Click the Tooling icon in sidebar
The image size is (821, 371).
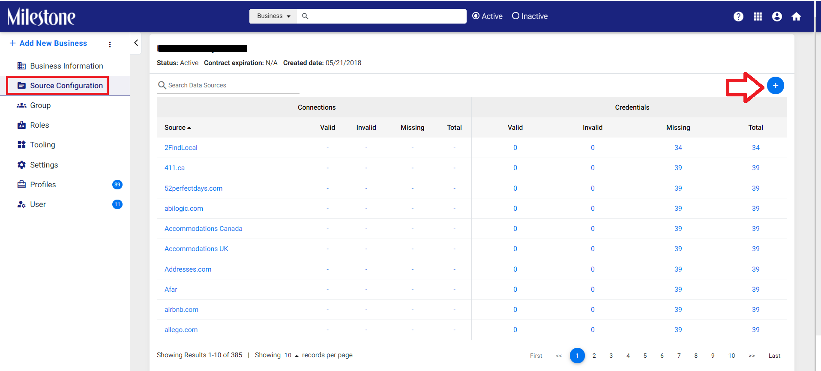(21, 145)
